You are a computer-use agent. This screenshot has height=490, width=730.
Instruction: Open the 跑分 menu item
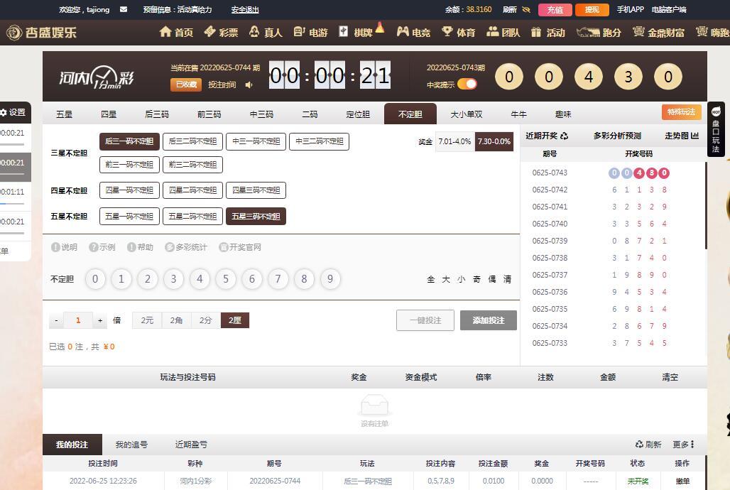click(599, 32)
